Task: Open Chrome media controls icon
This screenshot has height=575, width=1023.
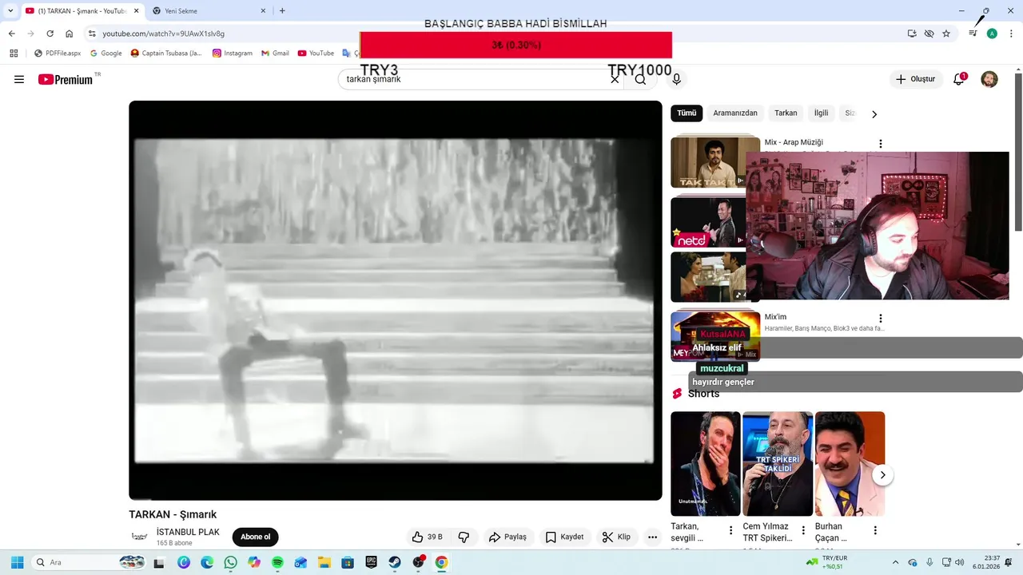Action: pos(973,34)
